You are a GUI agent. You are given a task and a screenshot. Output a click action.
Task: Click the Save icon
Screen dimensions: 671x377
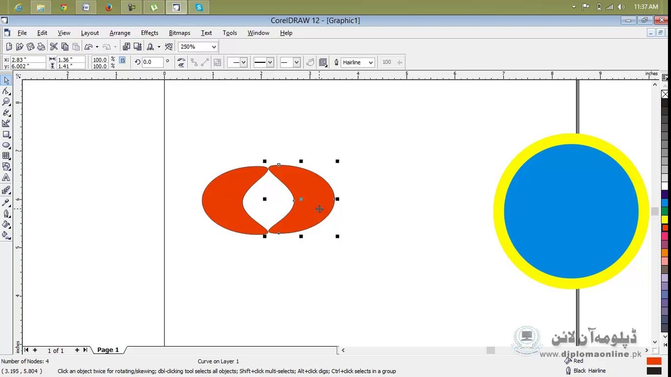(x=30, y=47)
